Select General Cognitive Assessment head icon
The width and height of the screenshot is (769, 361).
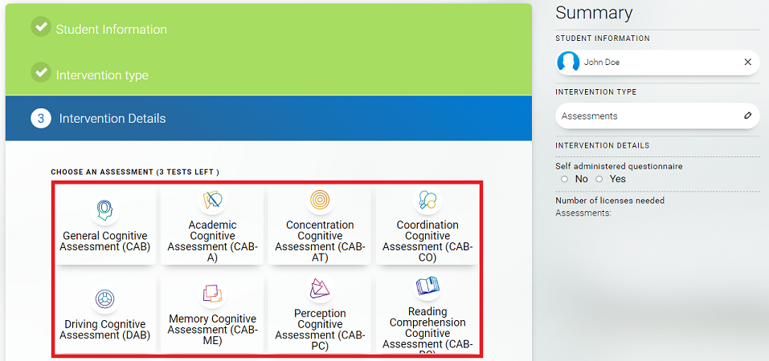104,209
